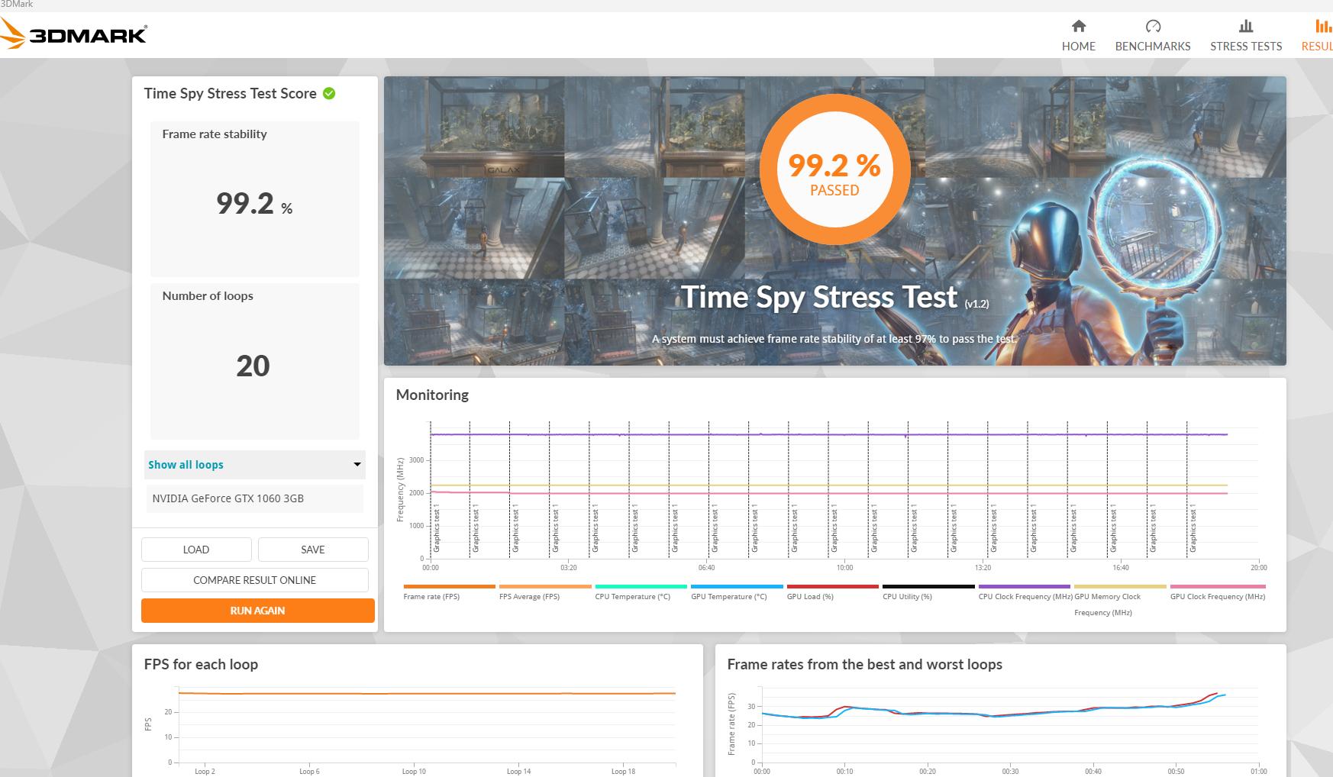Image resolution: width=1333 pixels, height=777 pixels.
Task: Go to HOME tab label
Action: point(1078,47)
